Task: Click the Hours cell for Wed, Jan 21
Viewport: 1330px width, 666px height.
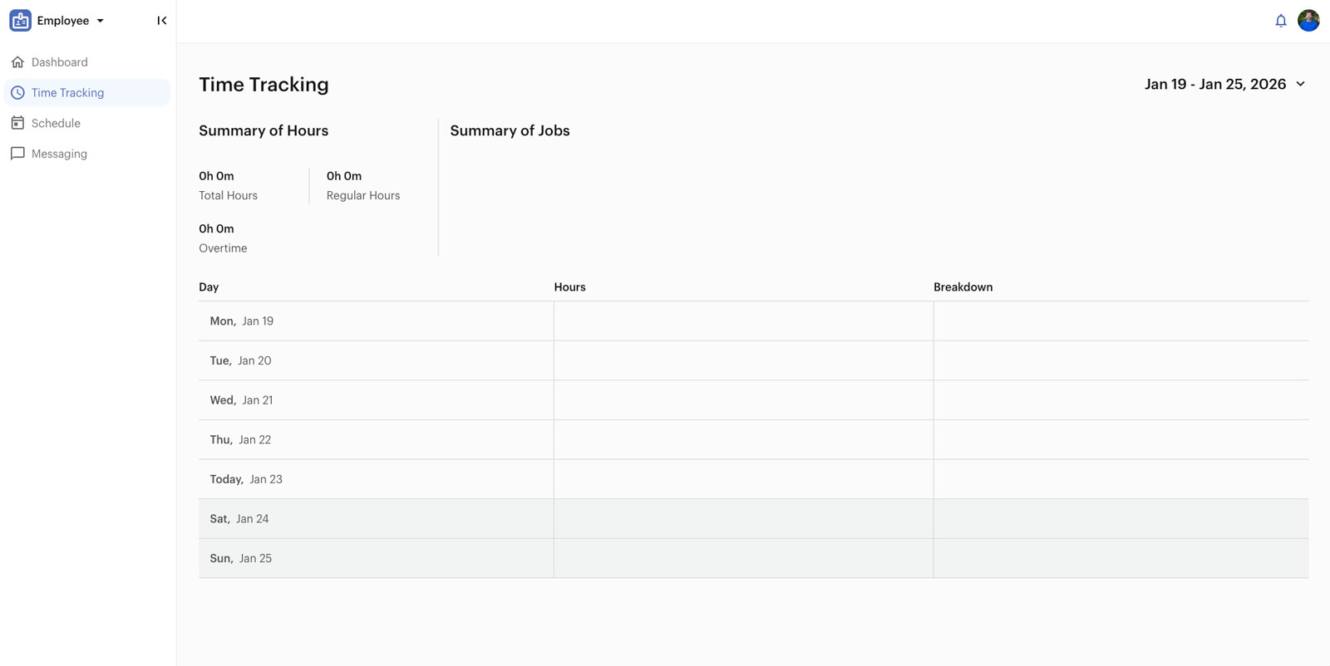Action: (x=743, y=400)
